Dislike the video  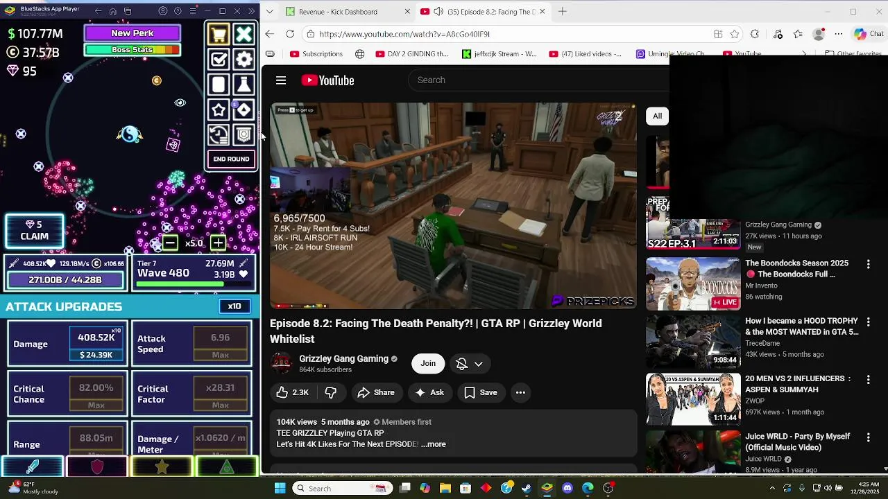(x=331, y=392)
